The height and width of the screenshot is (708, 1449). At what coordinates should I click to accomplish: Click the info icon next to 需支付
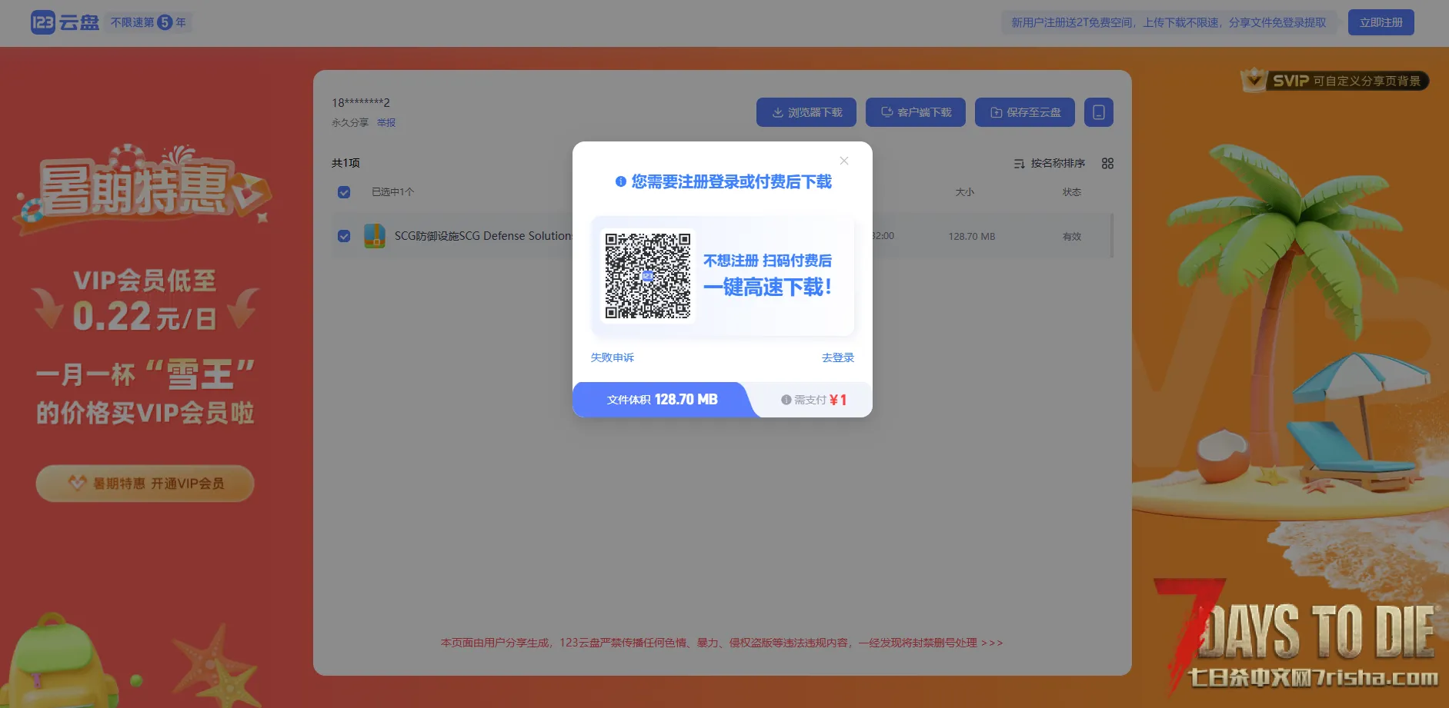(x=786, y=400)
